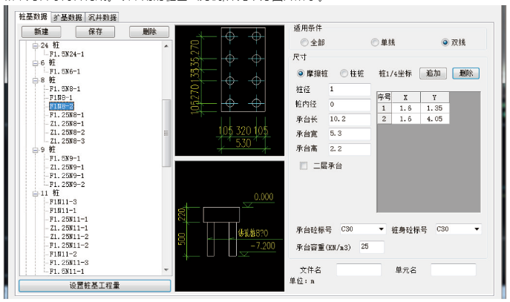Click 设置桩基工程量 button
The image size is (510, 302).
click(94, 286)
